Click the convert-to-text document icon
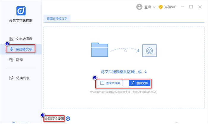208x128 pixels. (149, 51)
